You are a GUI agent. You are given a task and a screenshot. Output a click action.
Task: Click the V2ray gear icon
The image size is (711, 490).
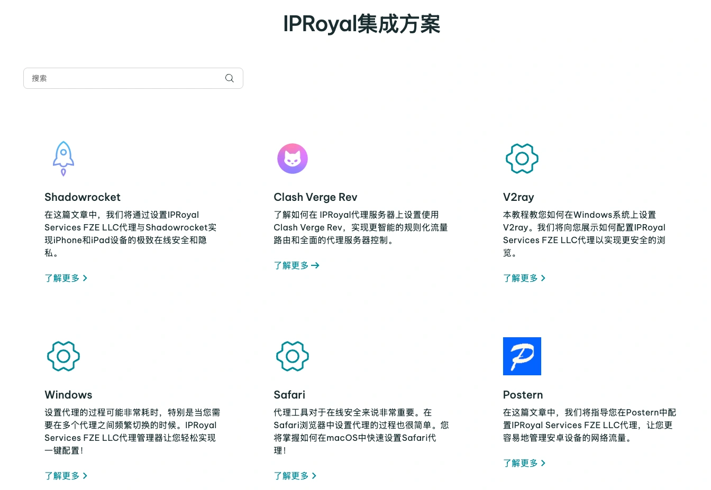[x=522, y=159]
